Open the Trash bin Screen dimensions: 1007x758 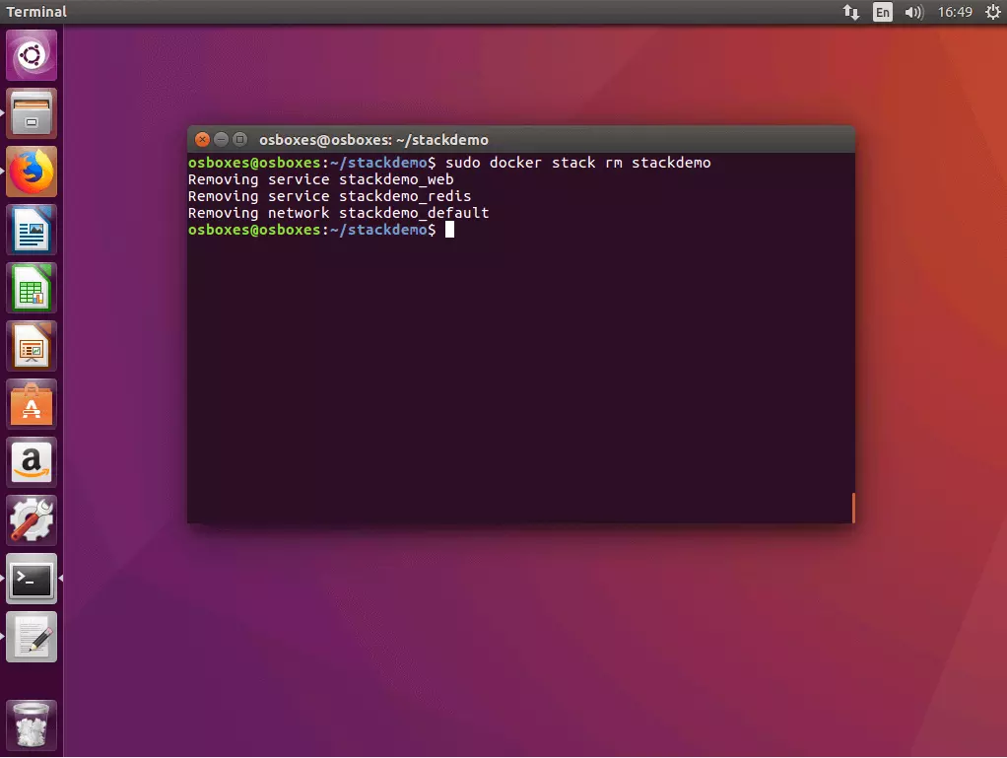[32, 726]
